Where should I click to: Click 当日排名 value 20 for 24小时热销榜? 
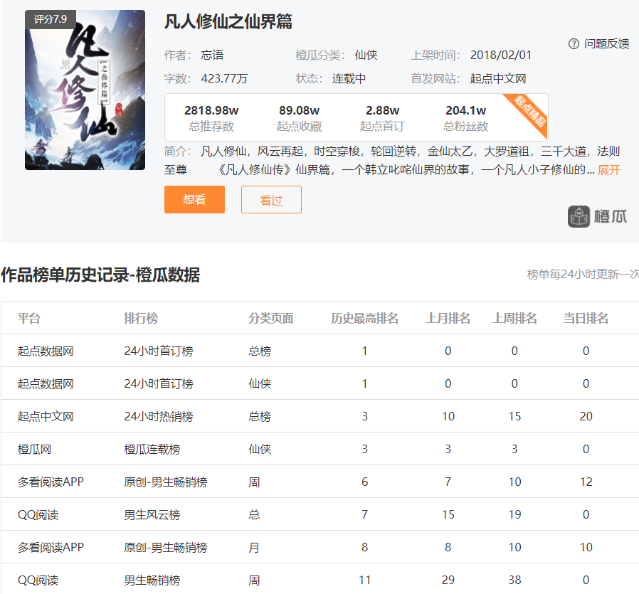[586, 416]
